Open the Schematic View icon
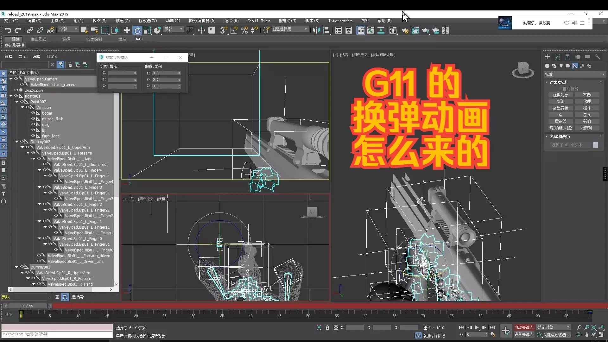This screenshot has height=342, width=608. 381,30
